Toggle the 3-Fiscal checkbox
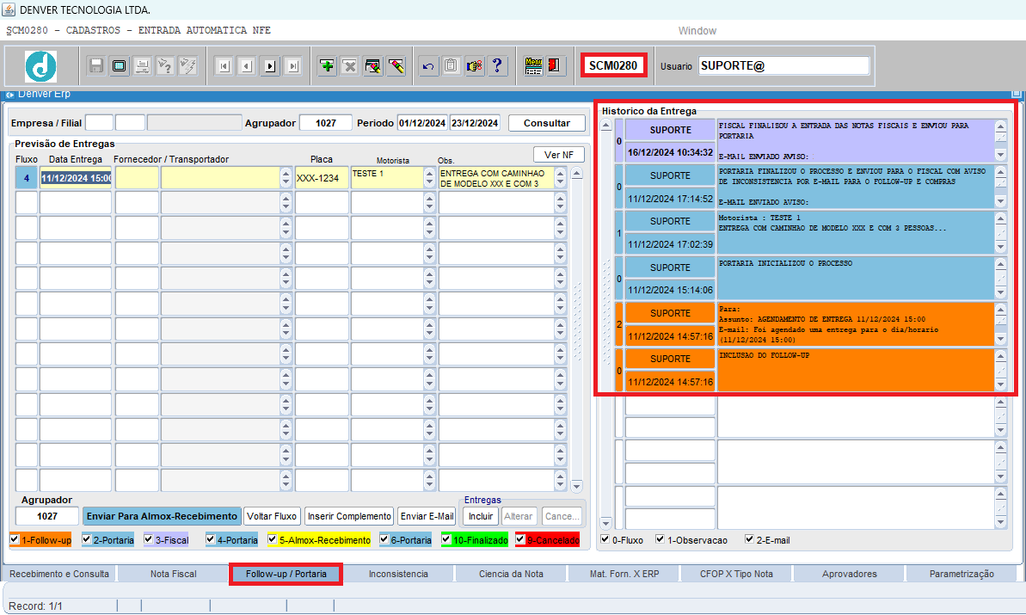1026x615 pixels. pos(149,539)
